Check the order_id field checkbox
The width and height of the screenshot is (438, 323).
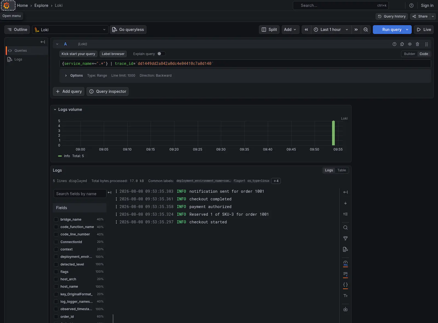56,317
